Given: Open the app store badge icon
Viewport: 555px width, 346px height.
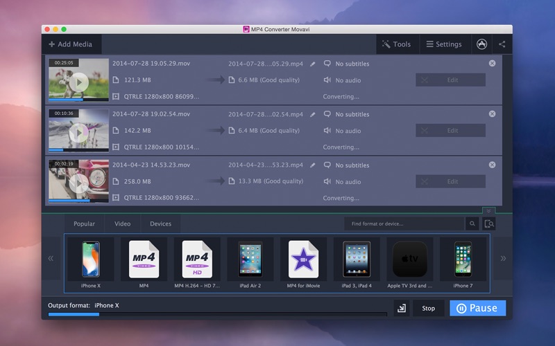Looking at the screenshot, I should [482, 44].
